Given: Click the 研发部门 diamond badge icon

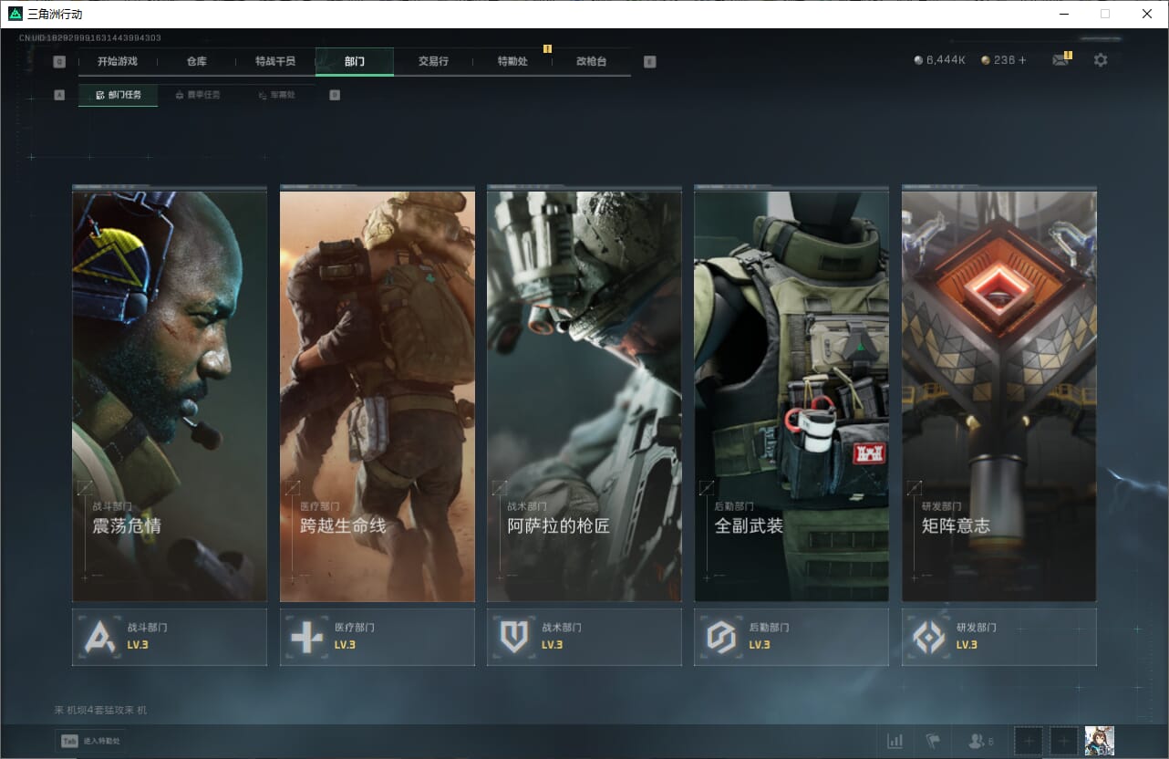Looking at the screenshot, I should pyautogui.click(x=928, y=637).
